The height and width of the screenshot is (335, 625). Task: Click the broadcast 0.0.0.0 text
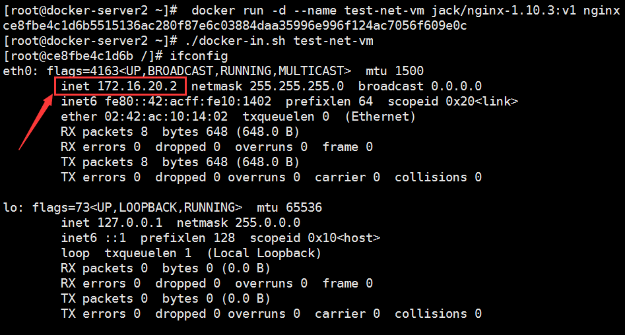click(x=420, y=86)
